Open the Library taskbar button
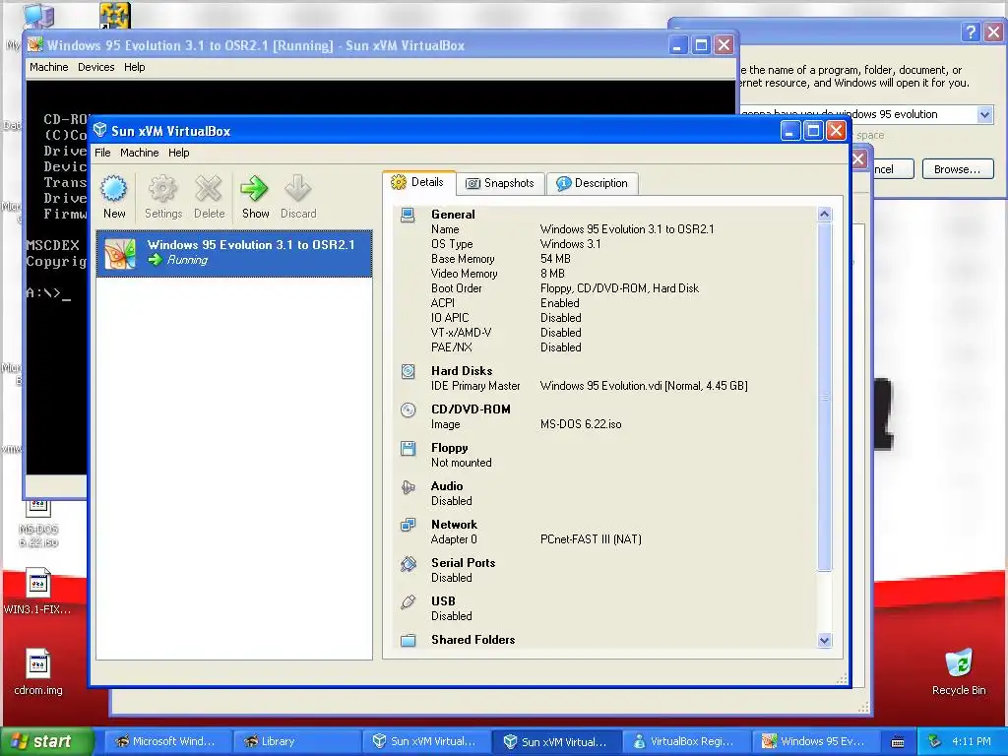This screenshot has height=756, width=1008. (x=295, y=741)
